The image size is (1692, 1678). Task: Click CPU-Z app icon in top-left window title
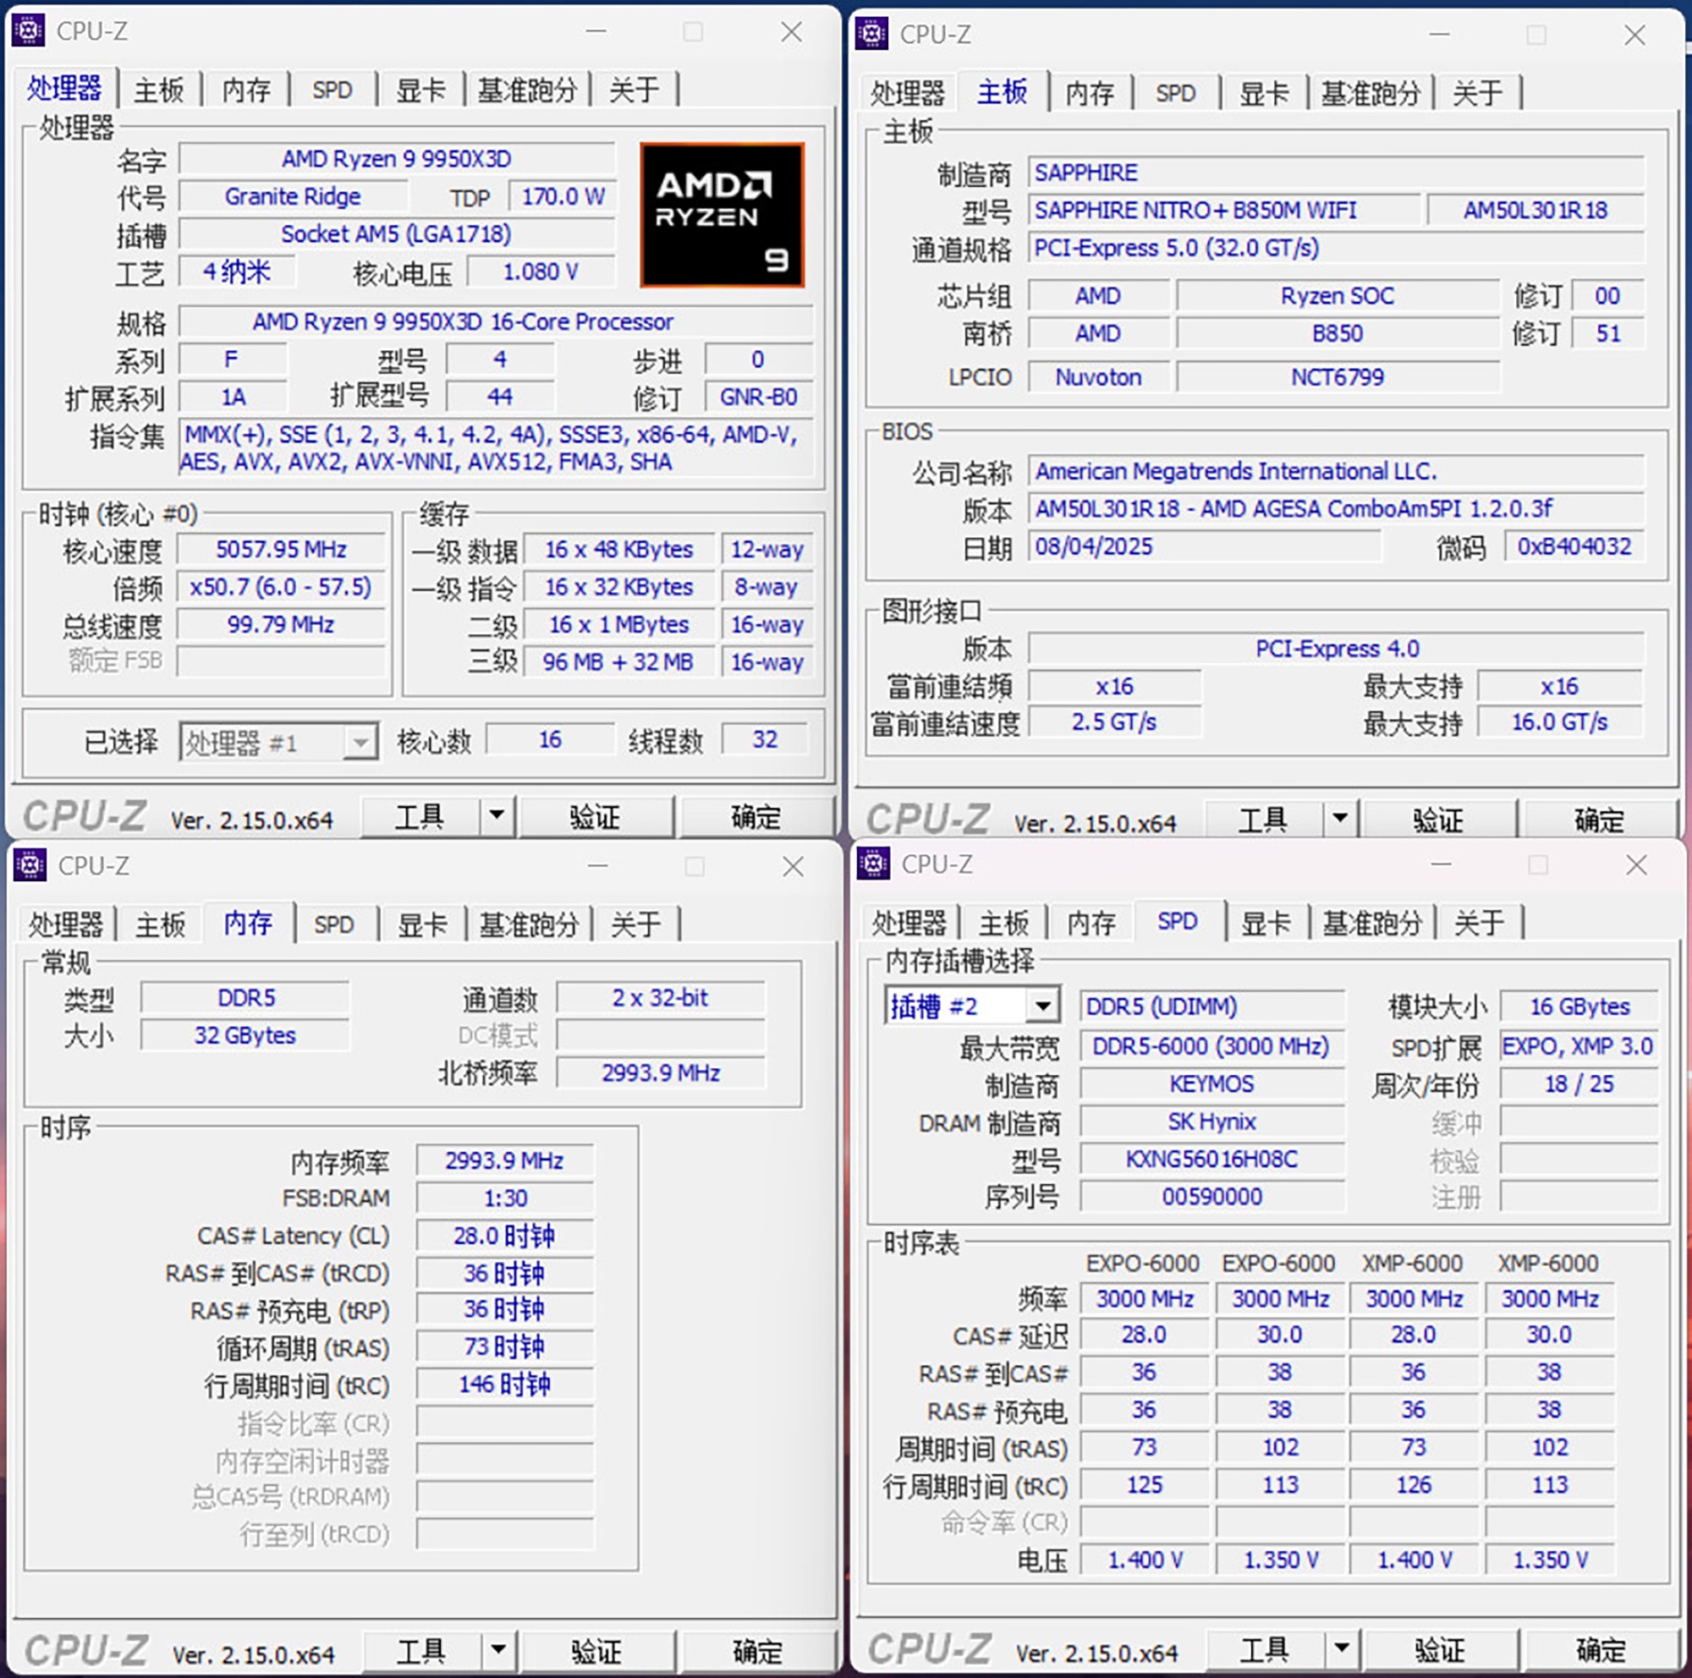tap(28, 30)
